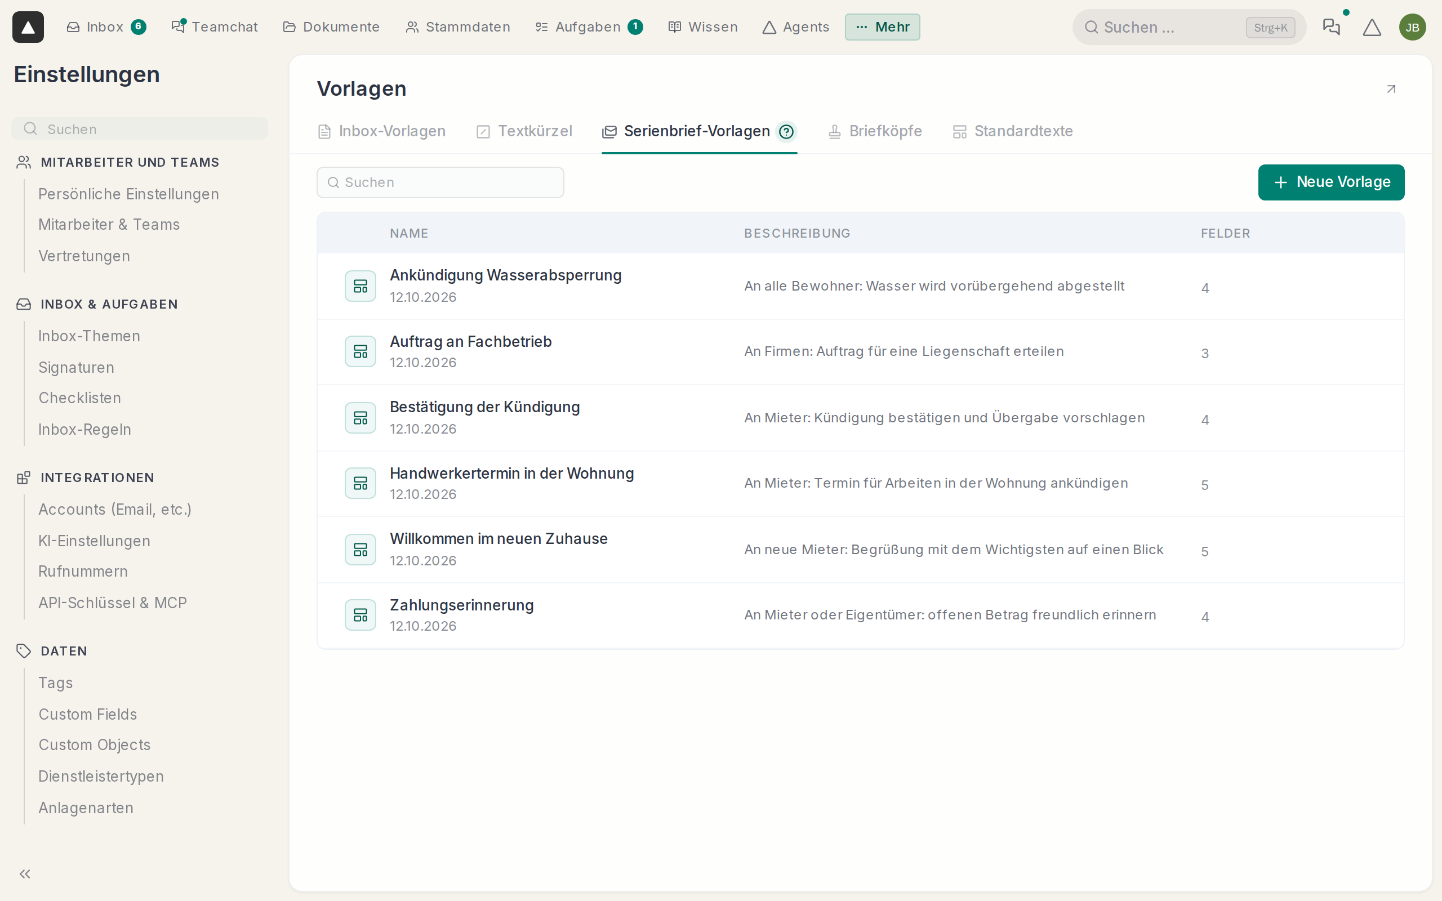Open KI-Einstellungen

(94, 541)
